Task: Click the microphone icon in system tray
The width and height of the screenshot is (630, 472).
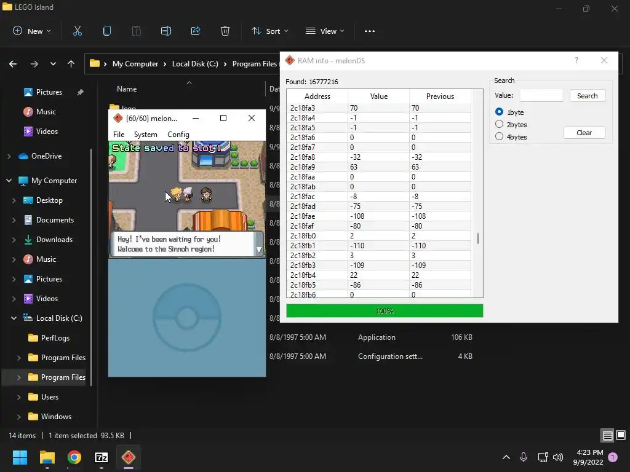Action: click(524, 457)
